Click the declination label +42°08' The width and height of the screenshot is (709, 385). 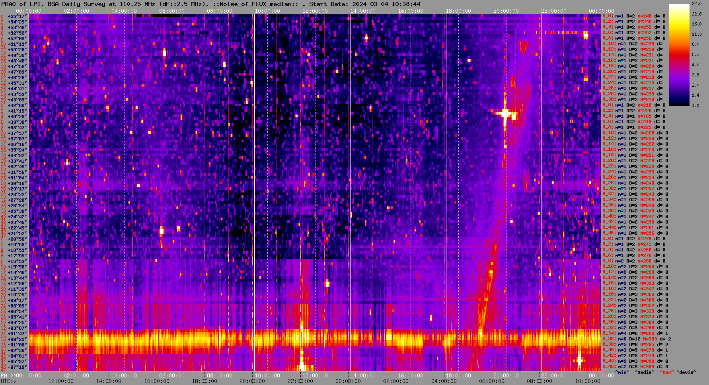pos(17,105)
